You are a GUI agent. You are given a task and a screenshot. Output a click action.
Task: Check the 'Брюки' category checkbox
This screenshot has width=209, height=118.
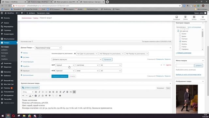(x=180, y=36)
